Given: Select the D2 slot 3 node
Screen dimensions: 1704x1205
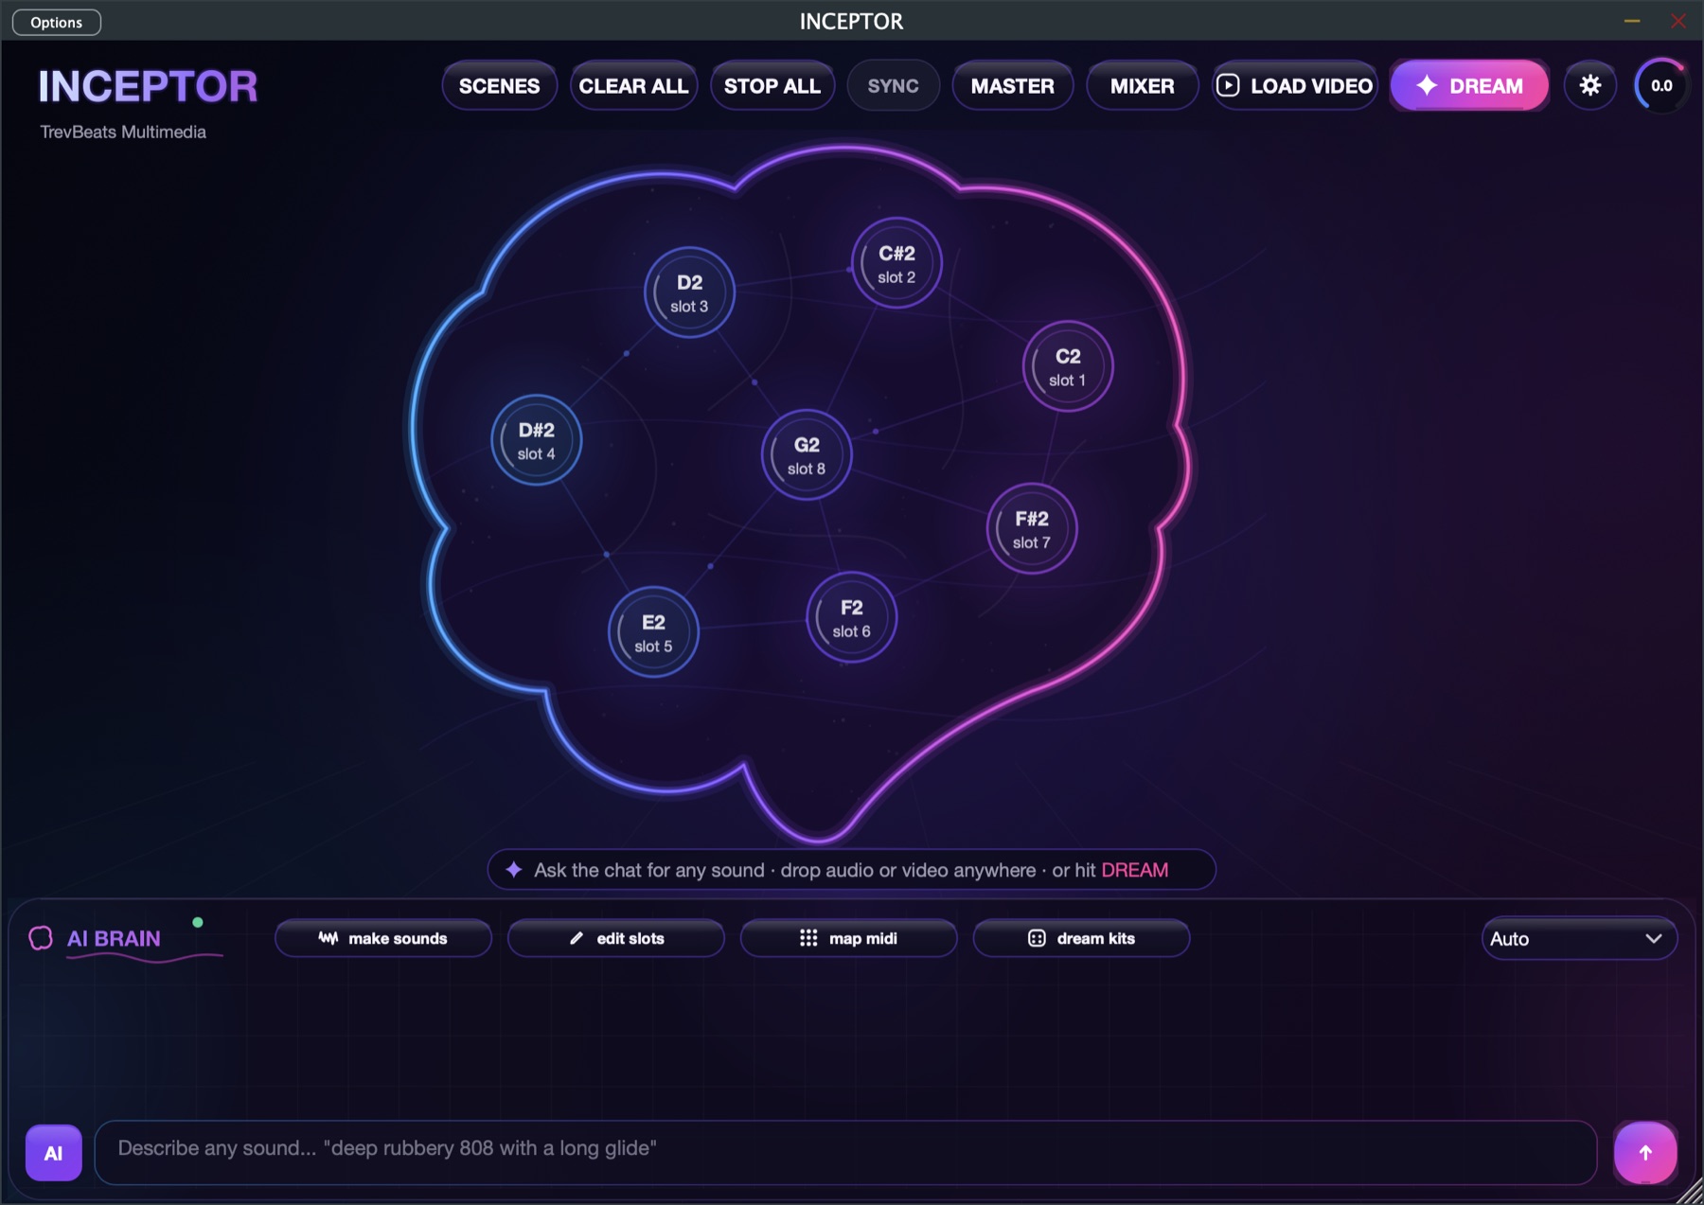Looking at the screenshot, I should 689,292.
